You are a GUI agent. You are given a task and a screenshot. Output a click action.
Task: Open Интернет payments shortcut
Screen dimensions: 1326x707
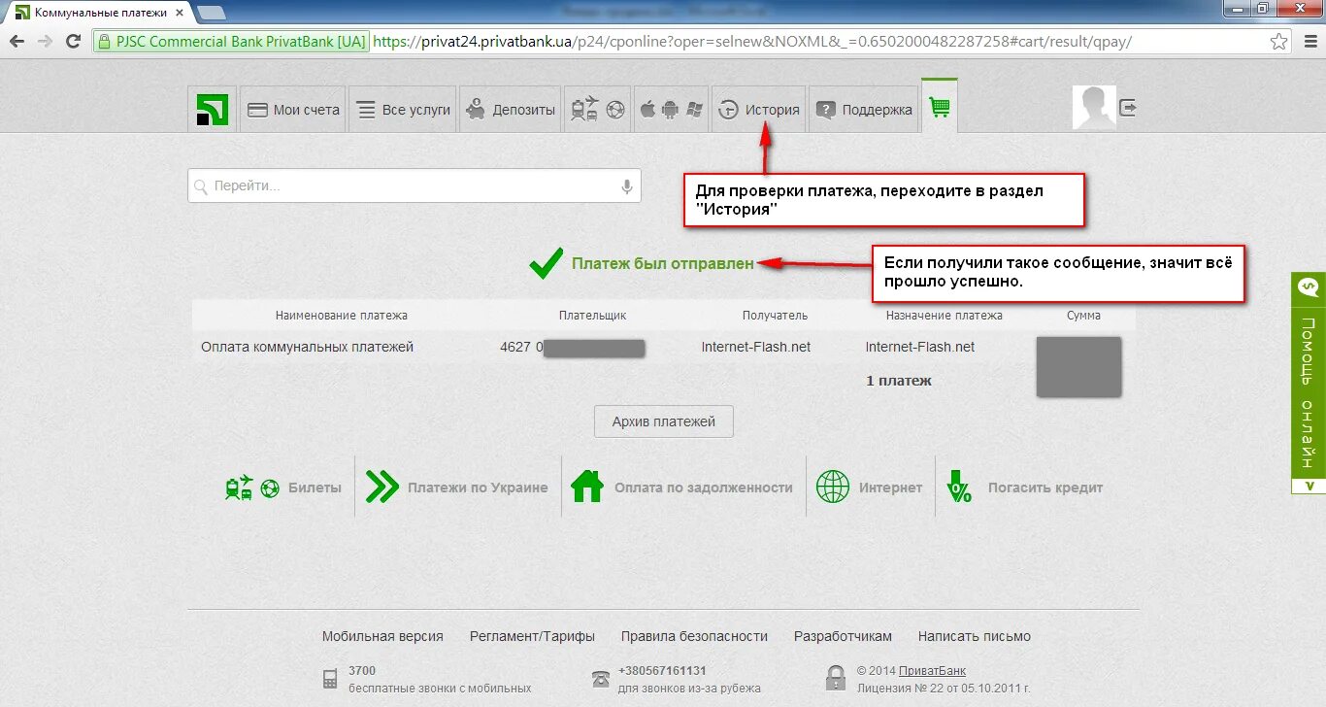pyautogui.click(x=869, y=488)
